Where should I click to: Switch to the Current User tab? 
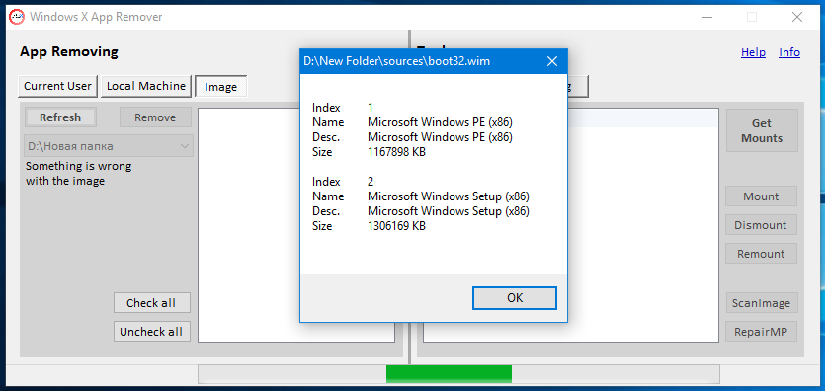pyautogui.click(x=58, y=86)
